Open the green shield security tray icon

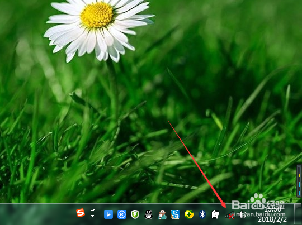135,214
